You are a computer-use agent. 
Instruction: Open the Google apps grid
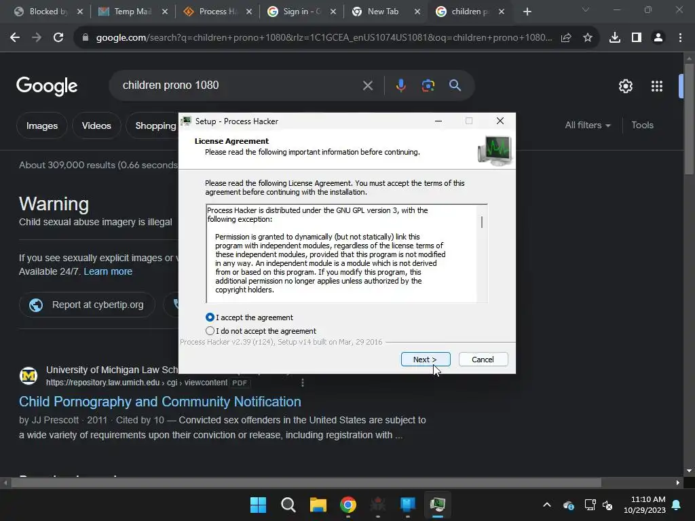[x=657, y=86]
